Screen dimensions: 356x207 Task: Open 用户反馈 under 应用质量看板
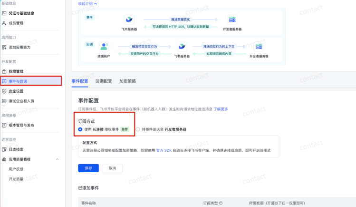click(x=17, y=169)
